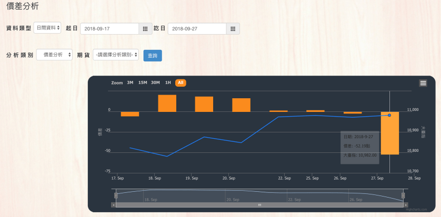
Task: Click the 迄日 end date input field
Action: [197, 29]
